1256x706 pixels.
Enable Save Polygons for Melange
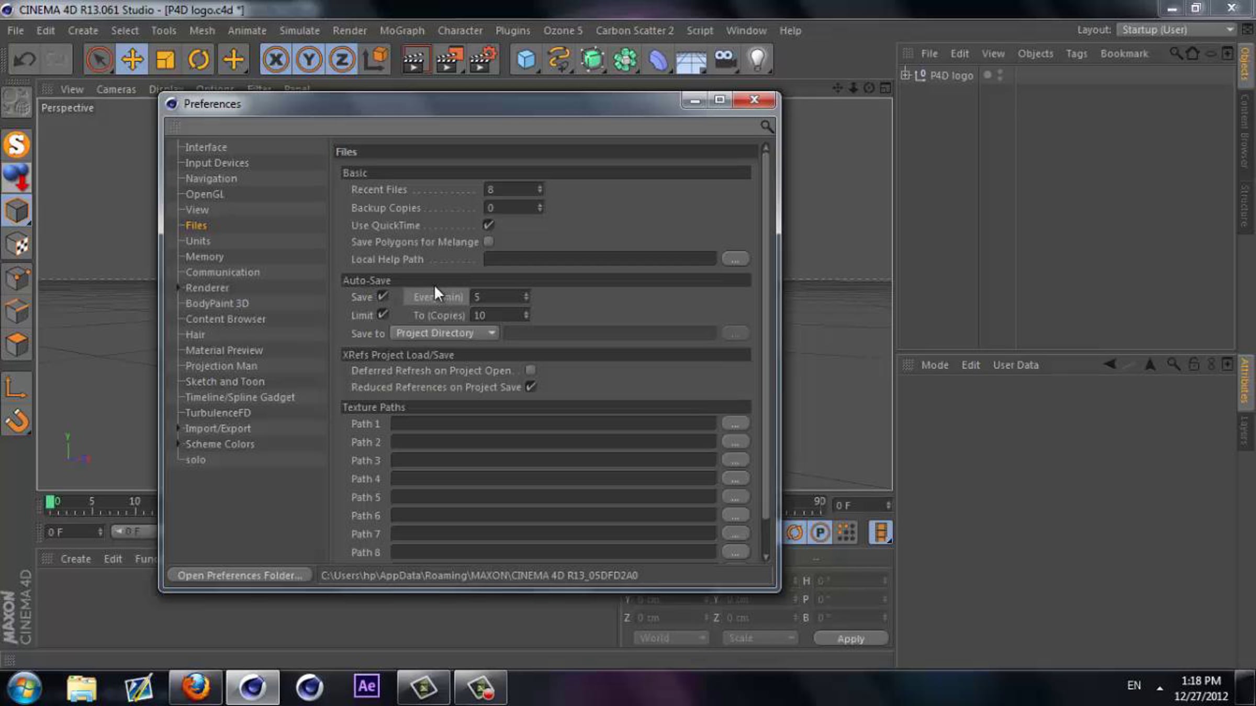(488, 242)
